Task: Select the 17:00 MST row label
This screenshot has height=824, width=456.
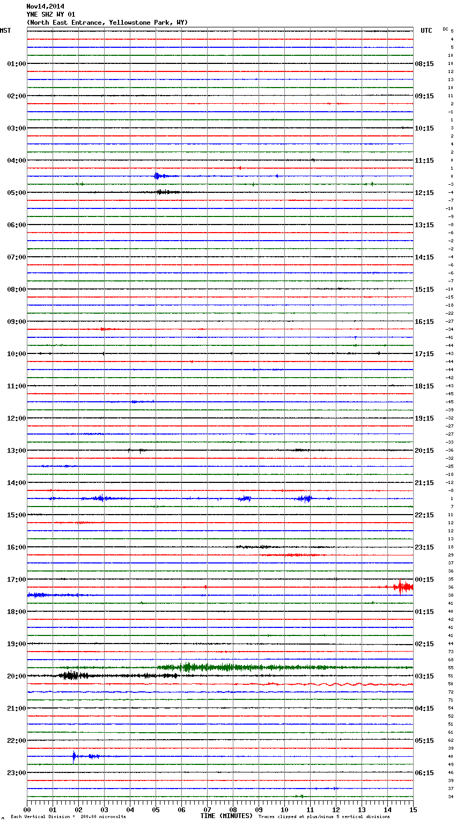Action: pyautogui.click(x=16, y=580)
